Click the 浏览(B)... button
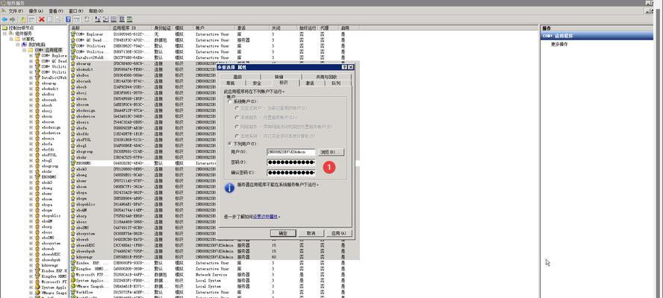This screenshot has width=663, height=298. (x=331, y=152)
